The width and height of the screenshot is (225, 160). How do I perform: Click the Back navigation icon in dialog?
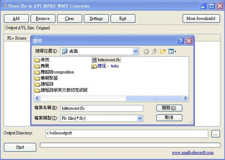click(x=146, y=51)
